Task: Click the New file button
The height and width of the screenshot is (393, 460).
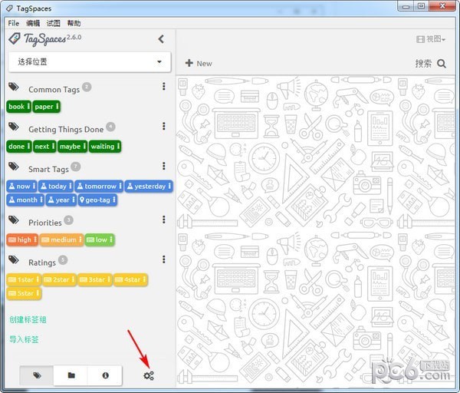Action: (x=199, y=63)
